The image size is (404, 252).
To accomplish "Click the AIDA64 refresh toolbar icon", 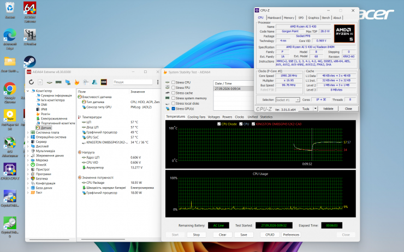I will click(x=31, y=82).
